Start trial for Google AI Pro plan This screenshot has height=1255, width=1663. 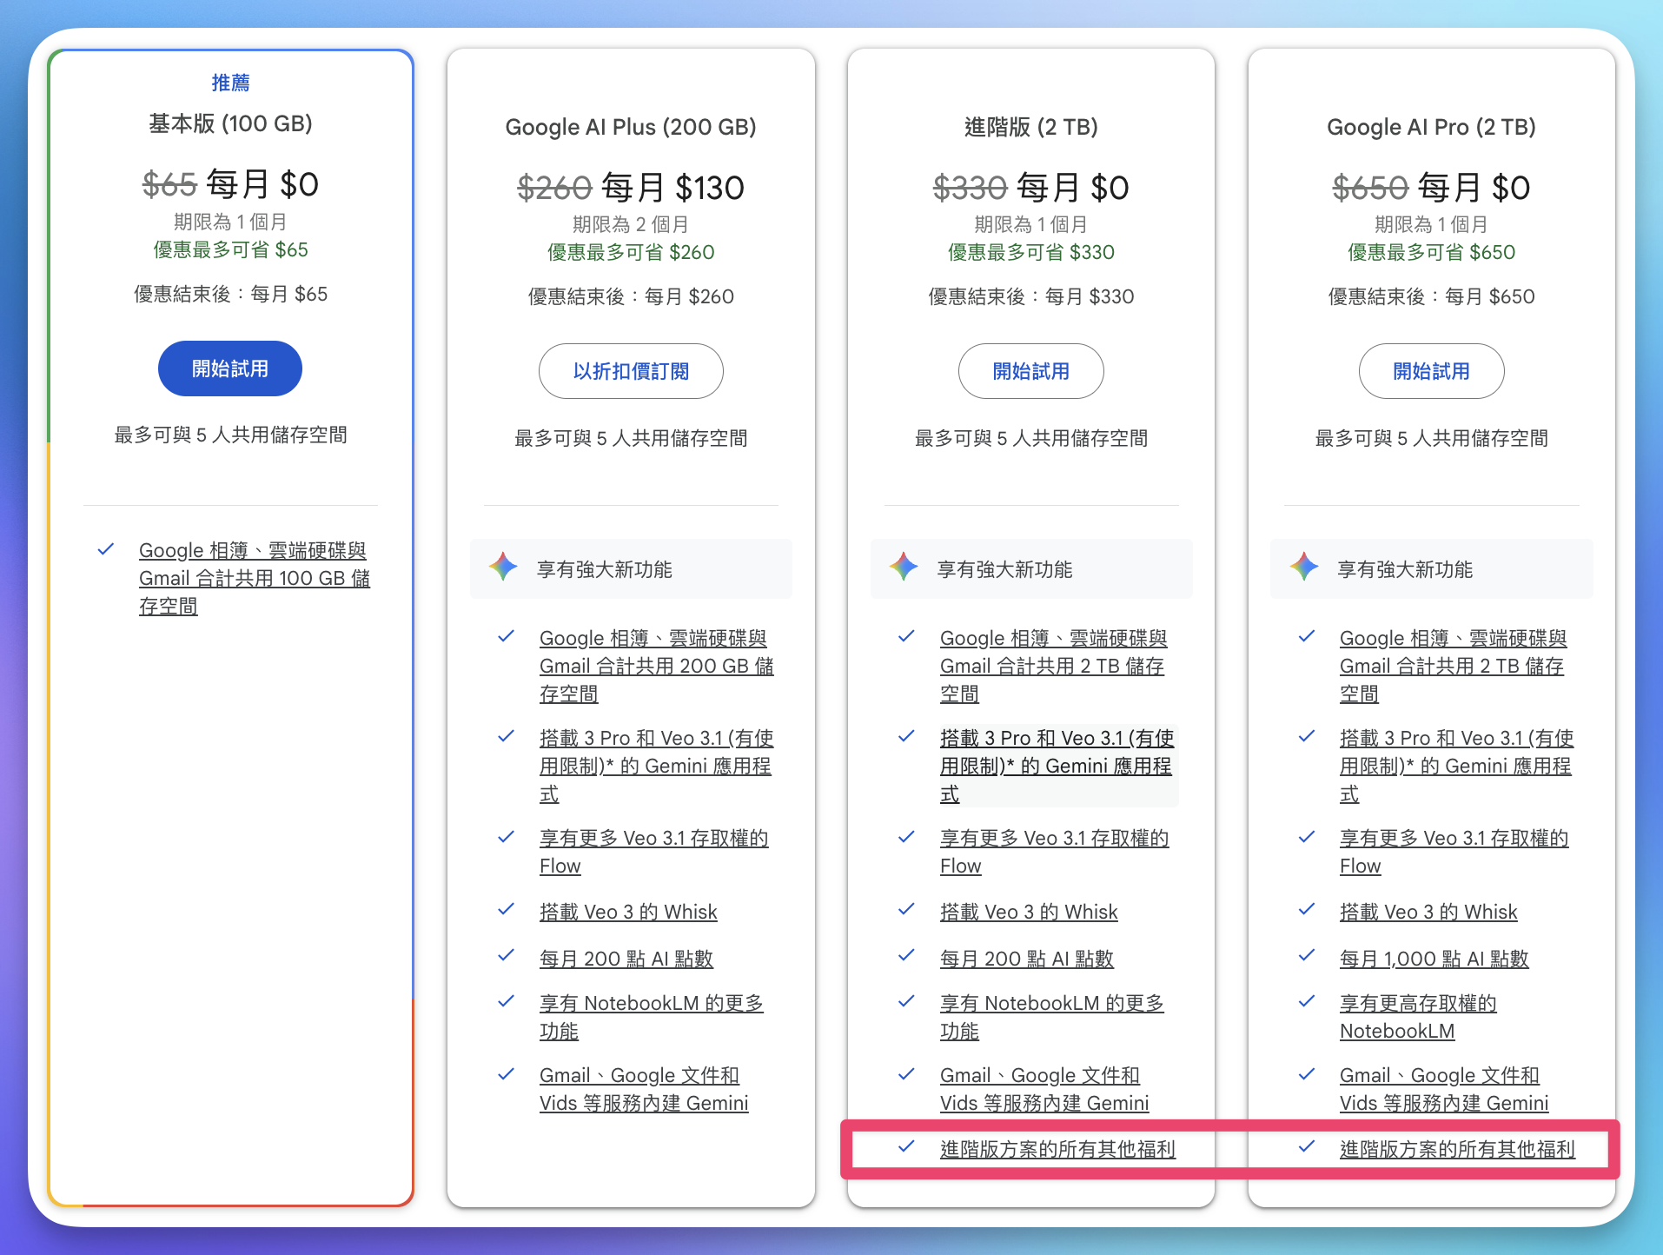pyautogui.click(x=1431, y=371)
